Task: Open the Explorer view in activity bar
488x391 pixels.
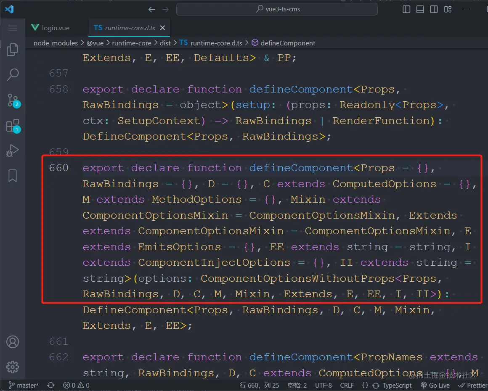Action: click(13, 50)
